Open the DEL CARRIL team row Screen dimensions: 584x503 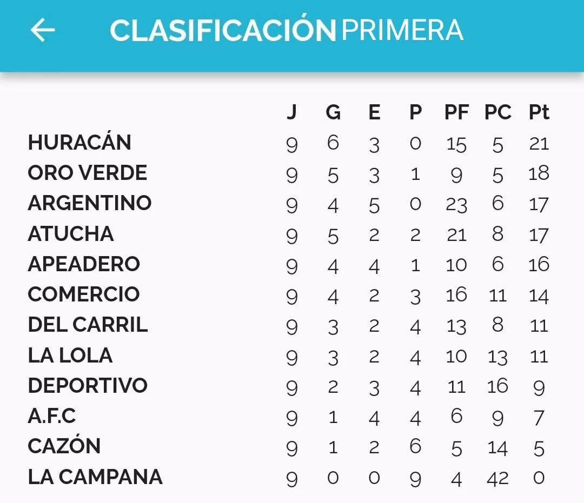[88, 325]
